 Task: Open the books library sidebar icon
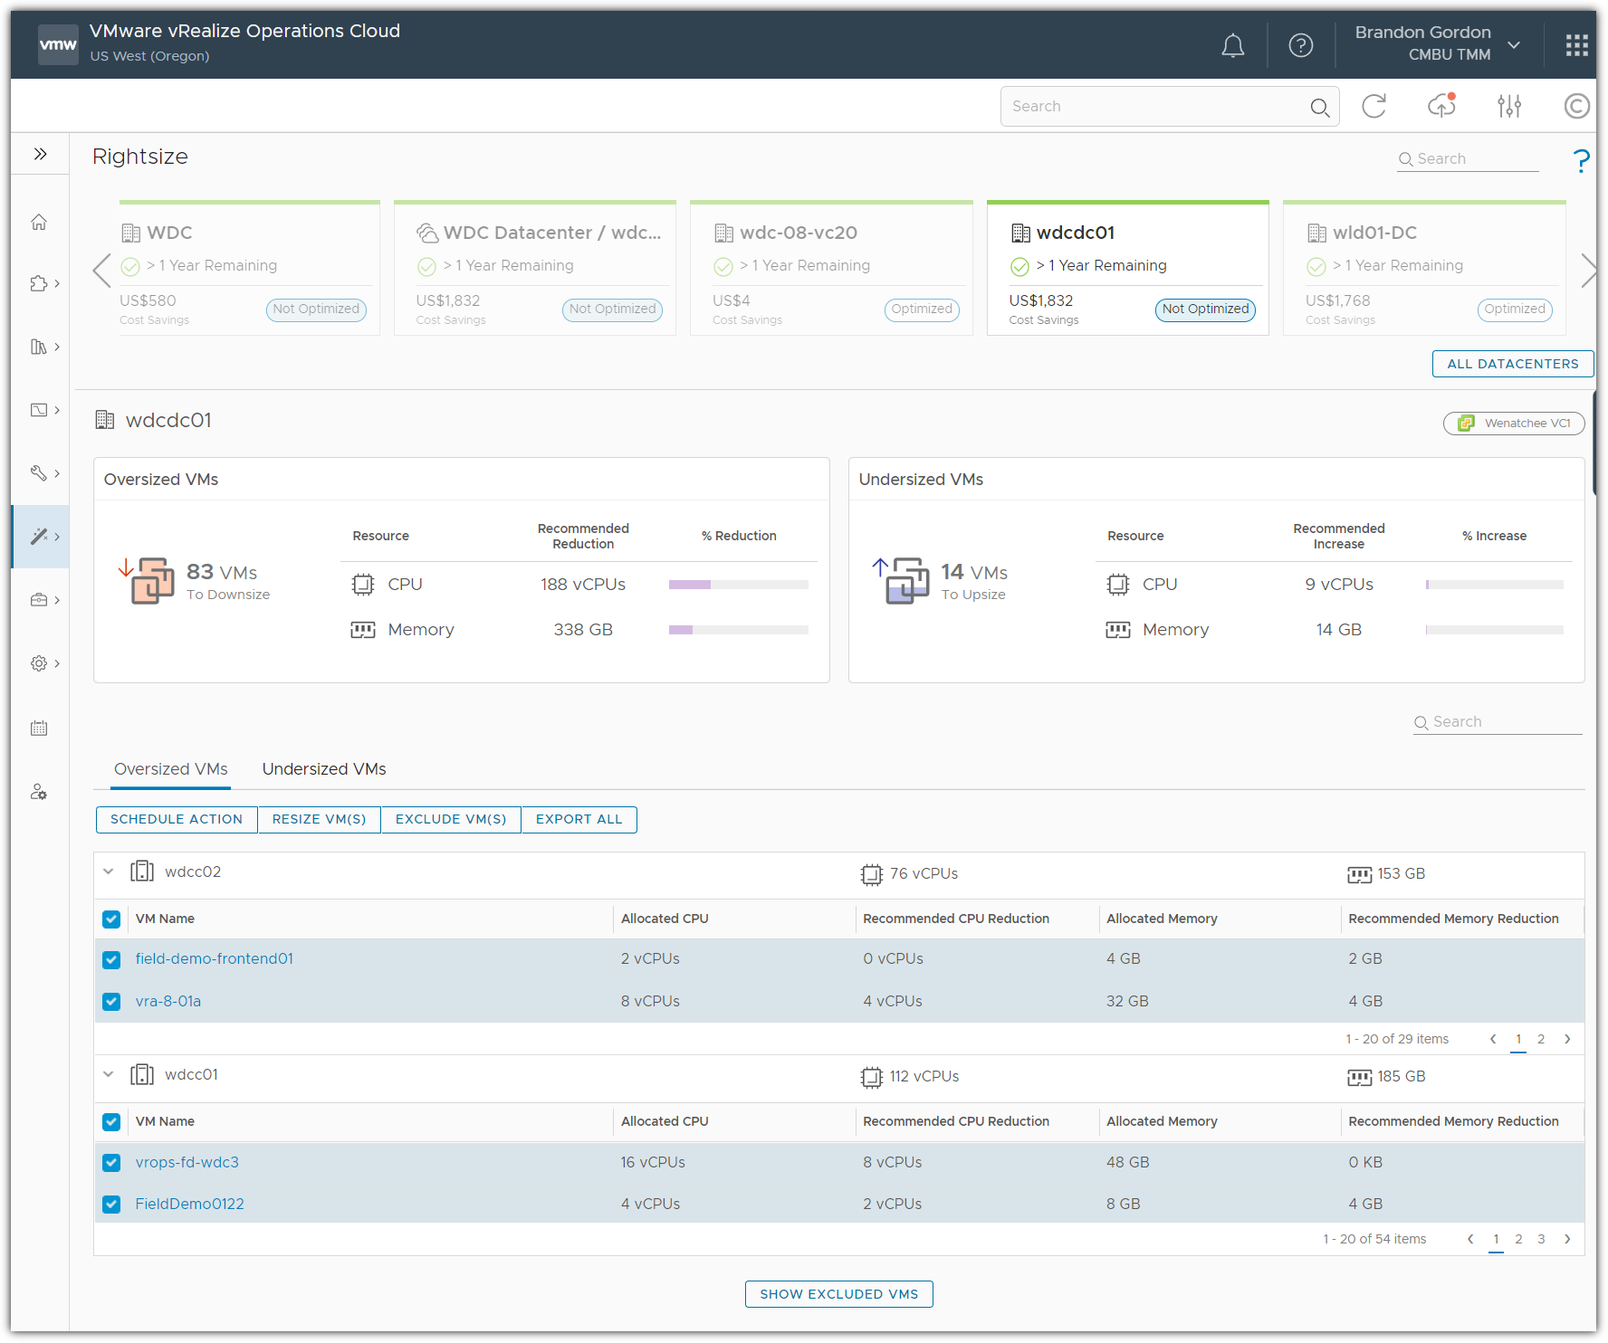pos(39,347)
